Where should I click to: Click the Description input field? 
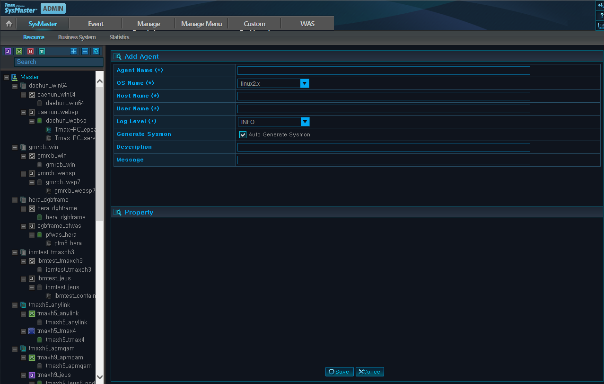(x=384, y=147)
